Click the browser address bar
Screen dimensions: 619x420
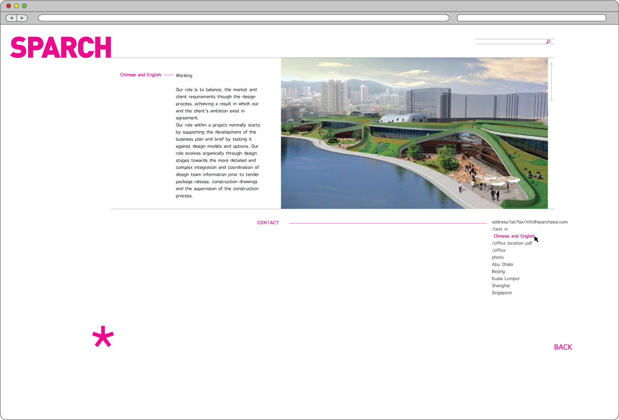(x=243, y=18)
